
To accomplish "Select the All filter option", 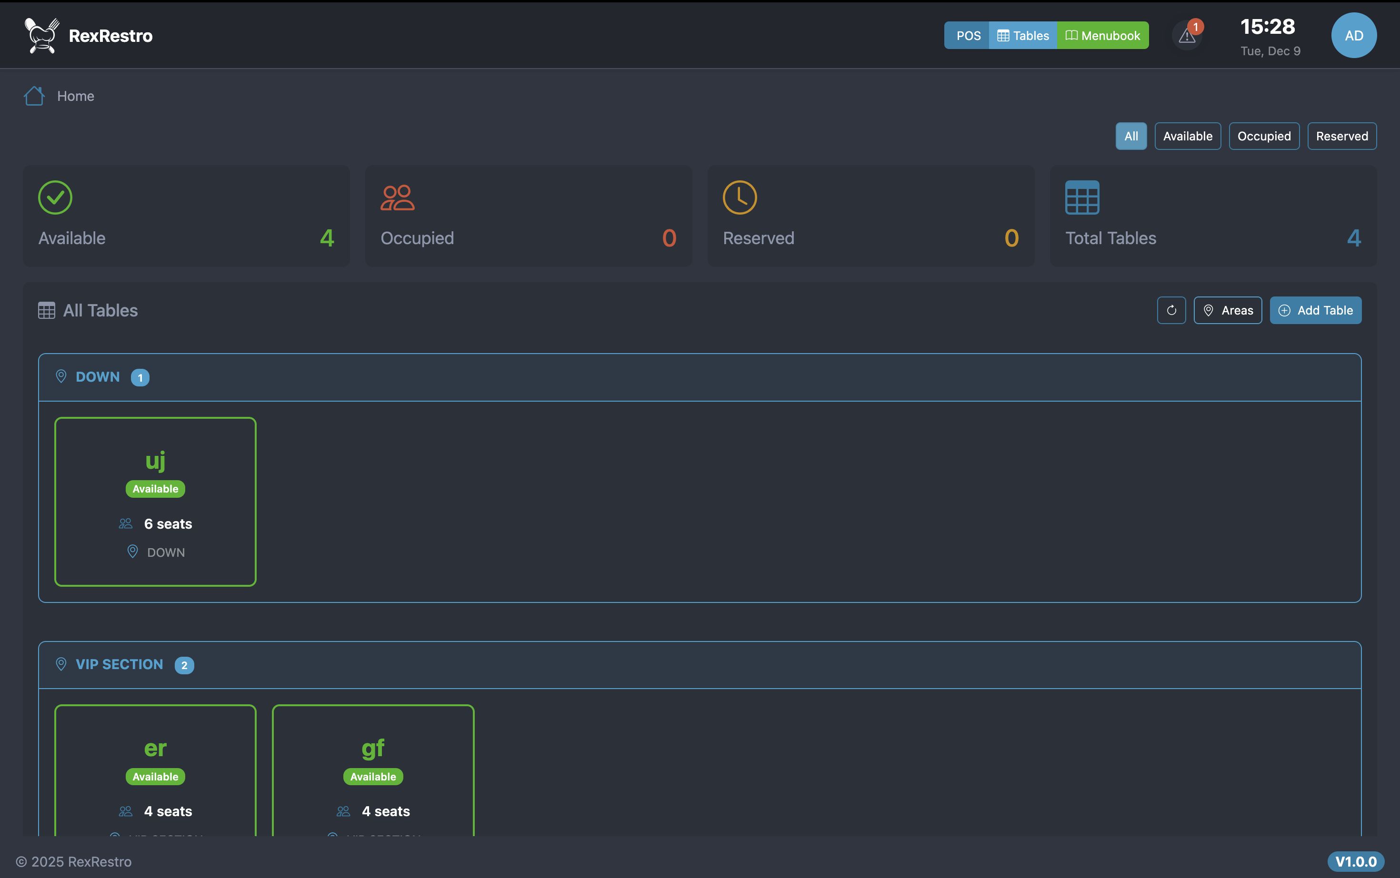I will pos(1130,136).
